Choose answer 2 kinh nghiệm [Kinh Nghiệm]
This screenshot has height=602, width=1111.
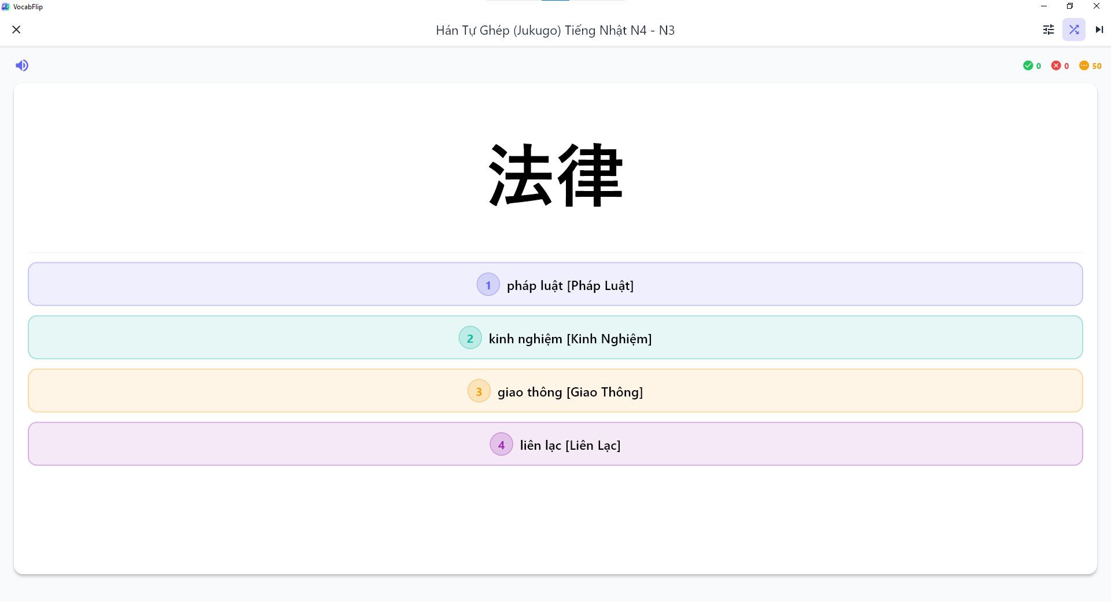pos(555,337)
